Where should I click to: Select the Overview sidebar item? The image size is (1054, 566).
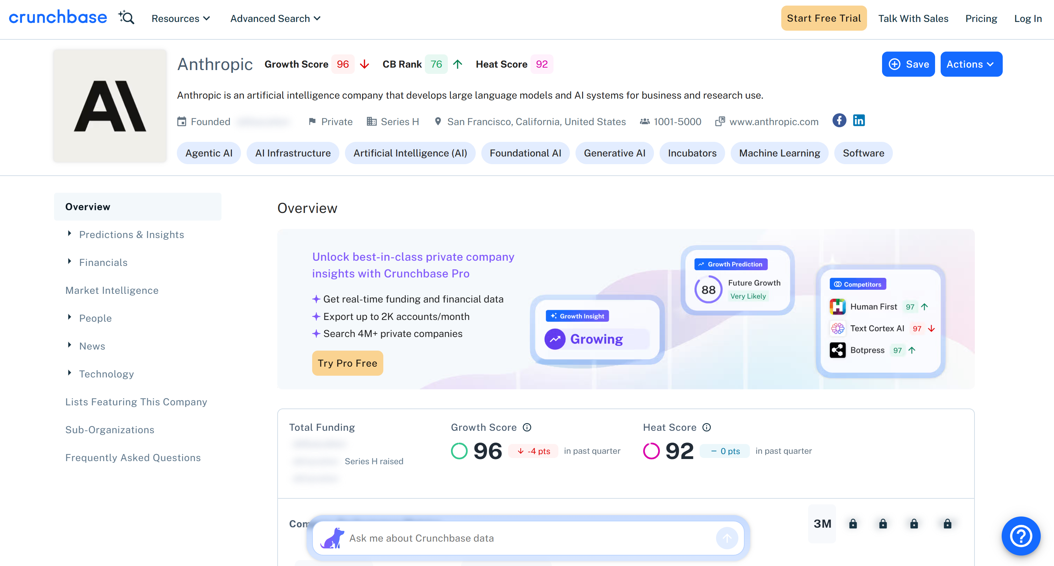pyautogui.click(x=137, y=207)
